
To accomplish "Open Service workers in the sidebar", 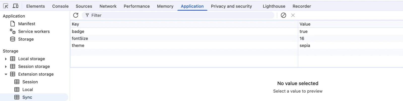I will point(34,31).
